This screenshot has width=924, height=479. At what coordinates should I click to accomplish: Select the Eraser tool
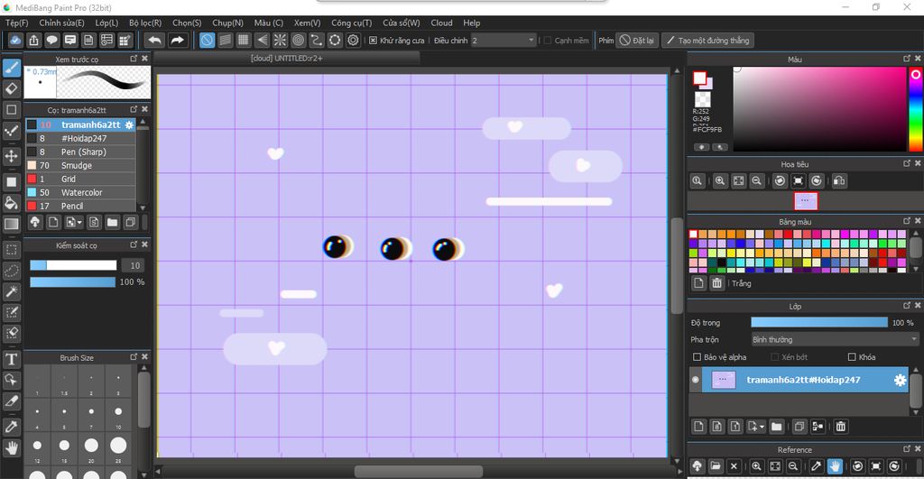click(11, 88)
